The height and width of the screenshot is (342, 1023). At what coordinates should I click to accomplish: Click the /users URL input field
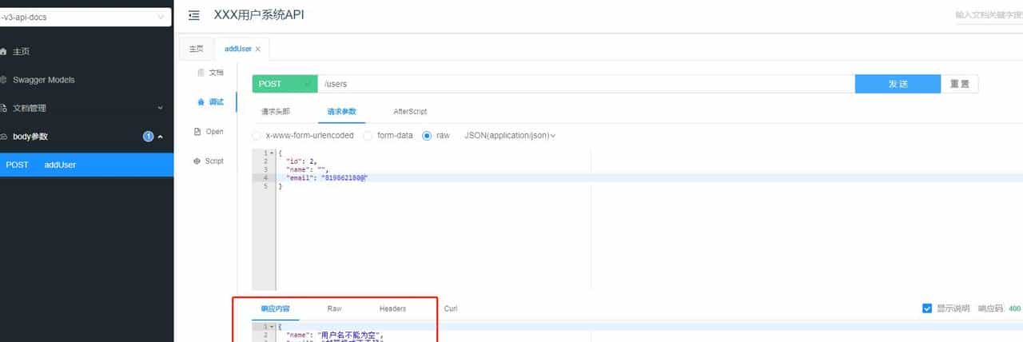[586, 84]
